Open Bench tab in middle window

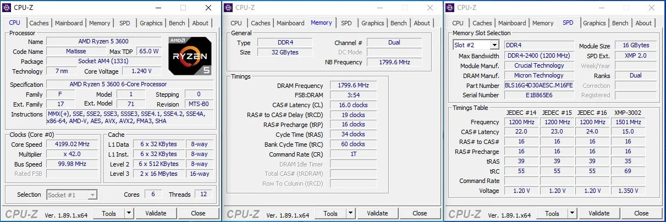[x=399, y=23]
